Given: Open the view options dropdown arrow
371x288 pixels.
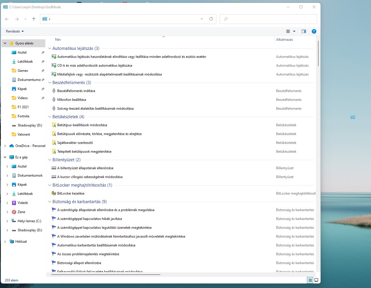Looking at the screenshot, I should click(x=294, y=31).
